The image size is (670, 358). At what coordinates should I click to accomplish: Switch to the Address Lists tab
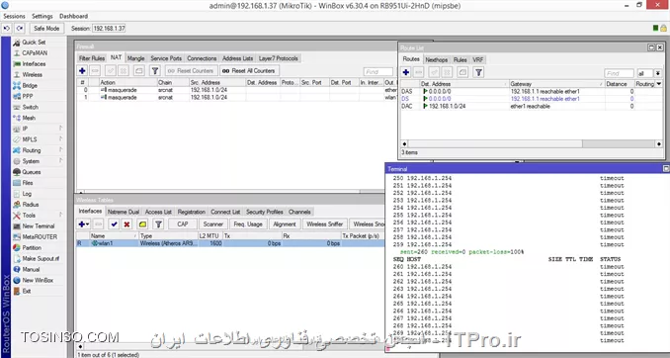point(237,58)
